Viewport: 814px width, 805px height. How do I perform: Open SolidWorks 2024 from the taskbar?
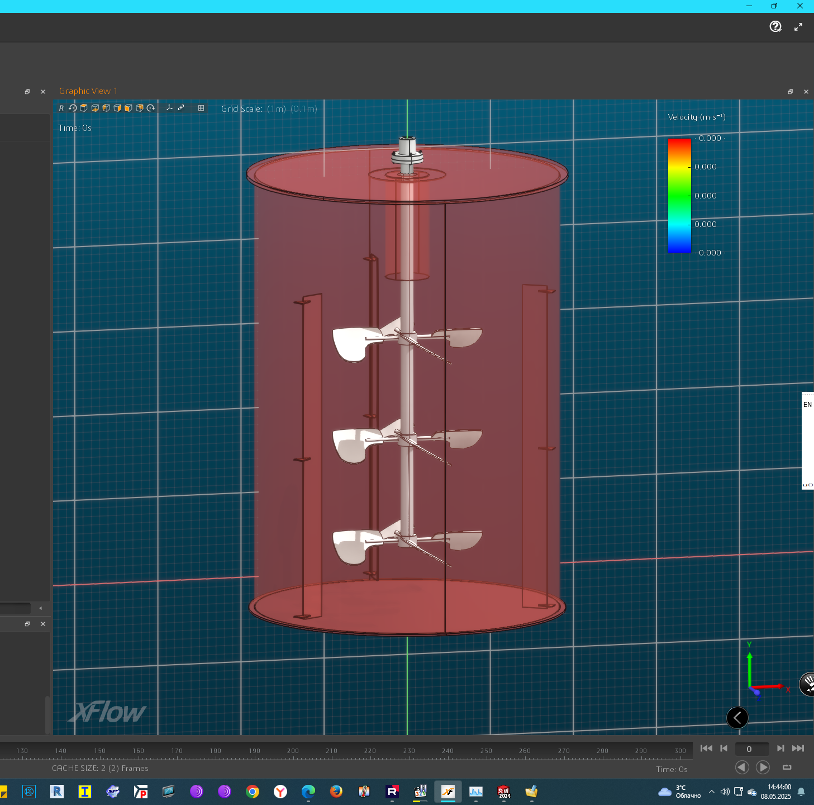tap(504, 792)
